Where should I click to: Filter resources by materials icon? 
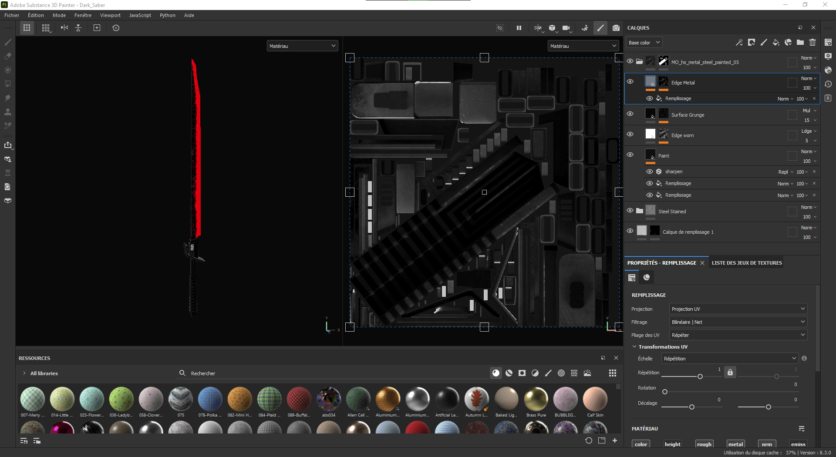click(496, 373)
